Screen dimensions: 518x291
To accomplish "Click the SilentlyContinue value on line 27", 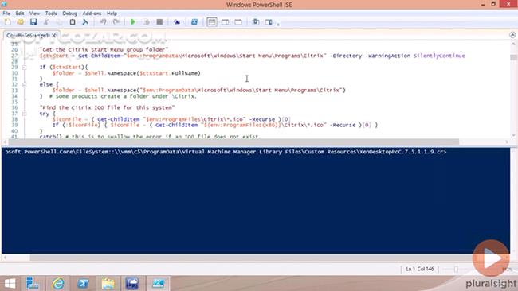I will click(x=439, y=56).
